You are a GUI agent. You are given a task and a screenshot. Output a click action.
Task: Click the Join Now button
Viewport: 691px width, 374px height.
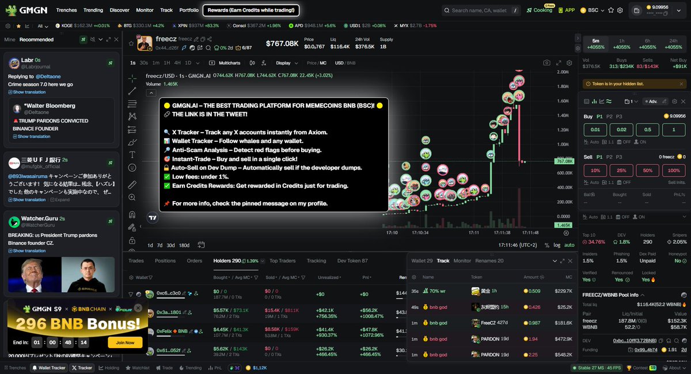tap(125, 342)
